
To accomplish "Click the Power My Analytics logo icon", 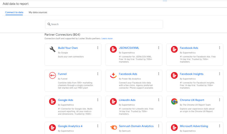I will (113, 76).
